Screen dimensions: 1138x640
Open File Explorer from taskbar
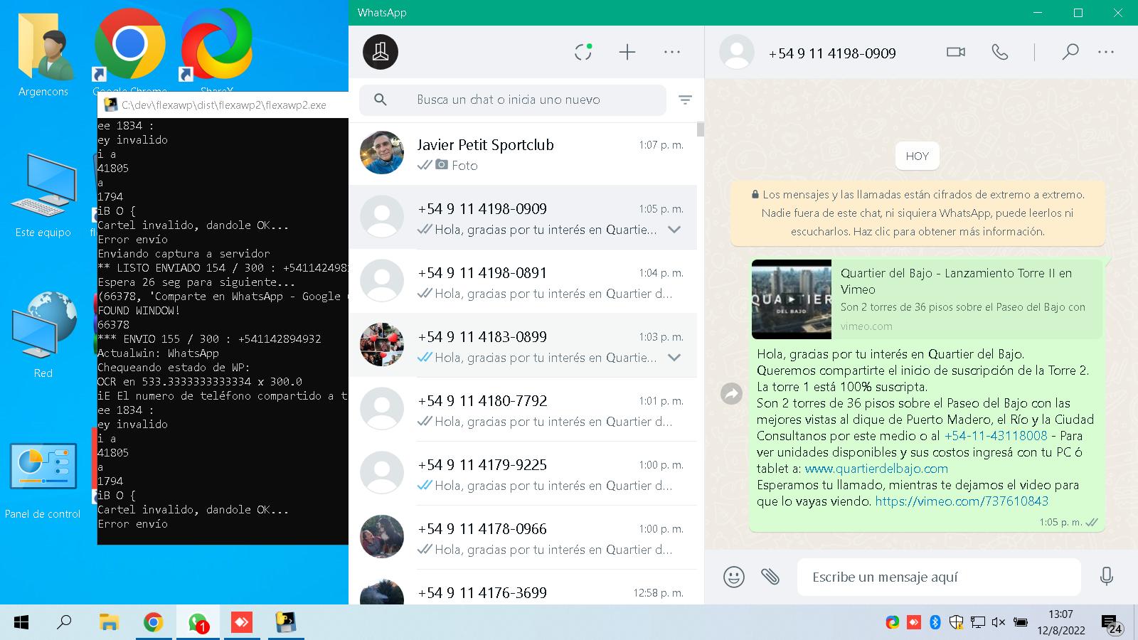(109, 623)
